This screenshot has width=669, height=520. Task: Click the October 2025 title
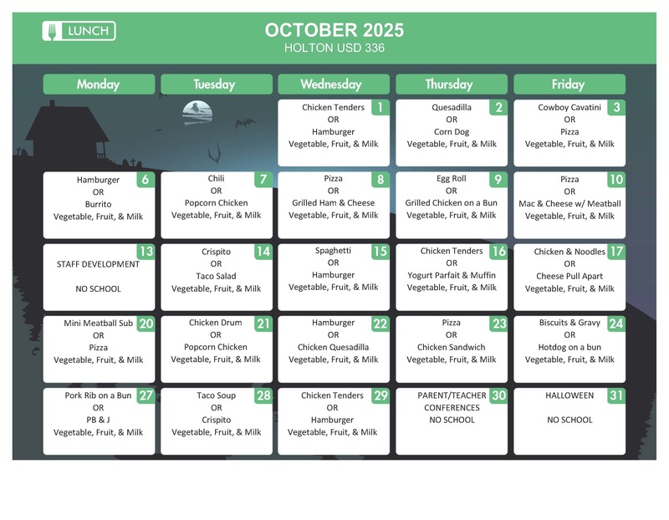(334, 30)
